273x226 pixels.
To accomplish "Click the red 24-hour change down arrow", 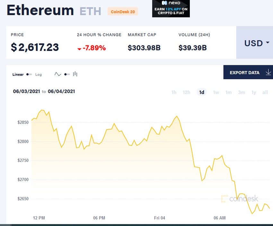I will 79,49.
